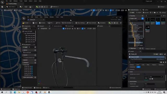Add a new item in My Blueprint panel
The width and height of the screenshot is (167, 94).
[x=25, y=47]
